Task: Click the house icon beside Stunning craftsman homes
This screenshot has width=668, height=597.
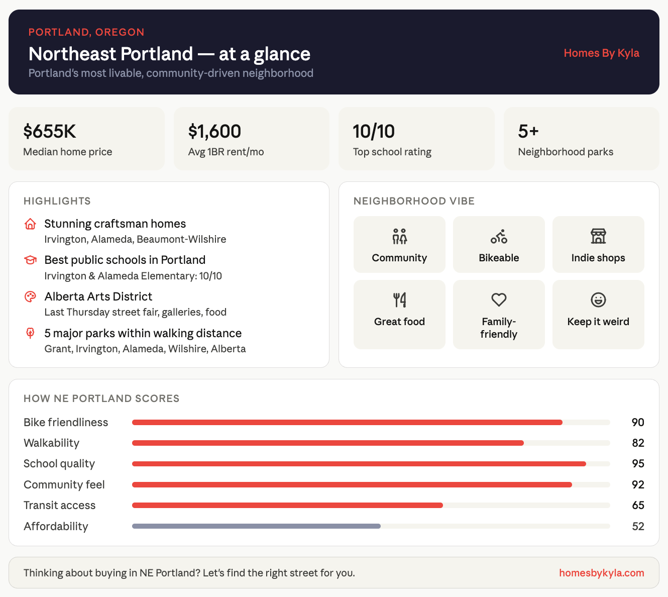Action: tap(30, 224)
